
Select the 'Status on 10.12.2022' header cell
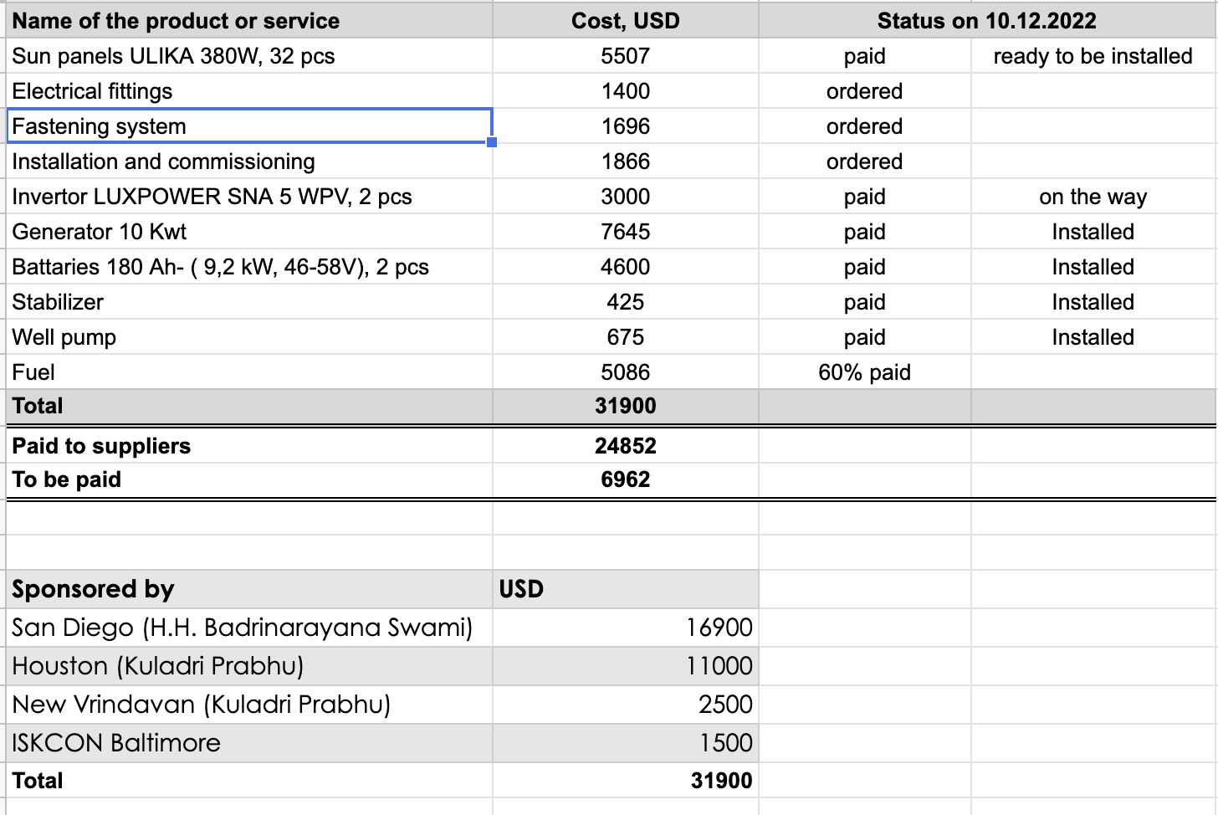pos(987,20)
